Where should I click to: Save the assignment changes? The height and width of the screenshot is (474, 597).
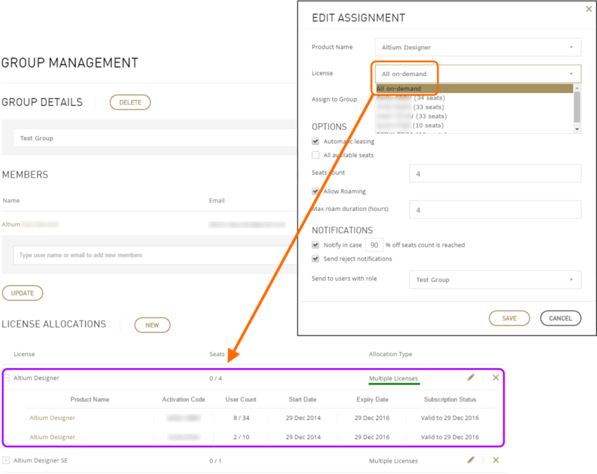tap(509, 318)
